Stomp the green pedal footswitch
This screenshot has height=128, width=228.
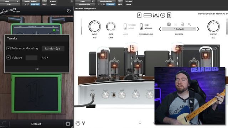(x=36, y=94)
